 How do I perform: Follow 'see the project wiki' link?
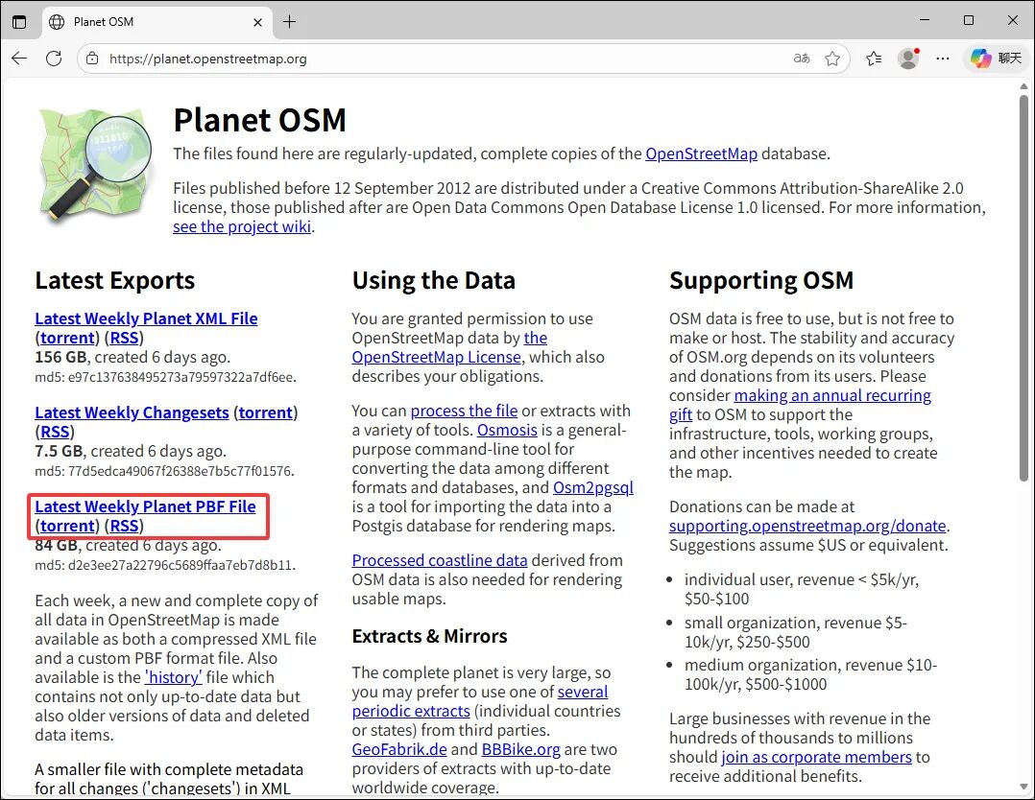click(x=242, y=227)
